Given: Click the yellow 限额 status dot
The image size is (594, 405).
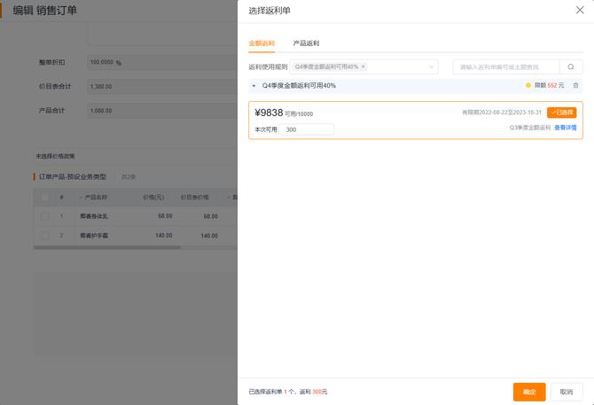Looking at the screenshot, I should click(x=528, y=86).
